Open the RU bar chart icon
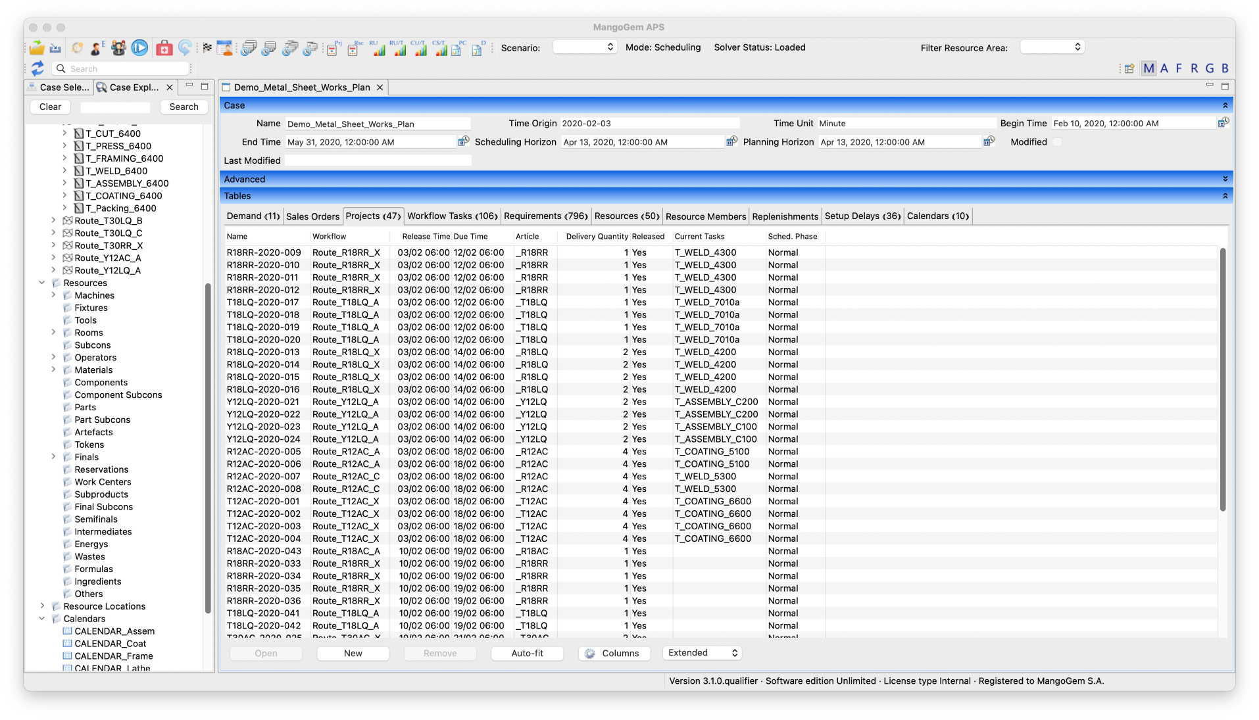1259x720 pixels. click(x=377, y=48)
